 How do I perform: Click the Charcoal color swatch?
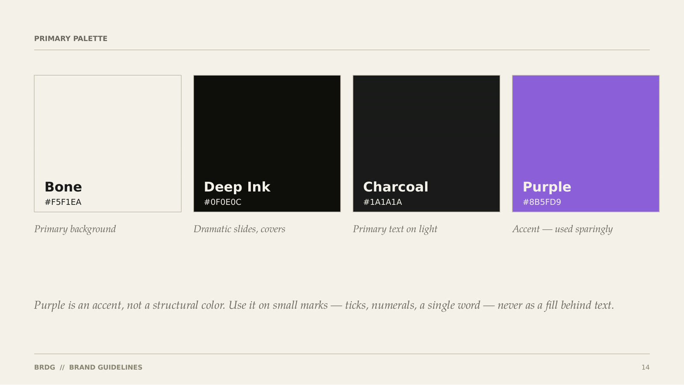click(x=427, y=144)
